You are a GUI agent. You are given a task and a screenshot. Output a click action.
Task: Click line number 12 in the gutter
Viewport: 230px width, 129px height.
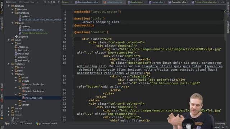(64, 49)
